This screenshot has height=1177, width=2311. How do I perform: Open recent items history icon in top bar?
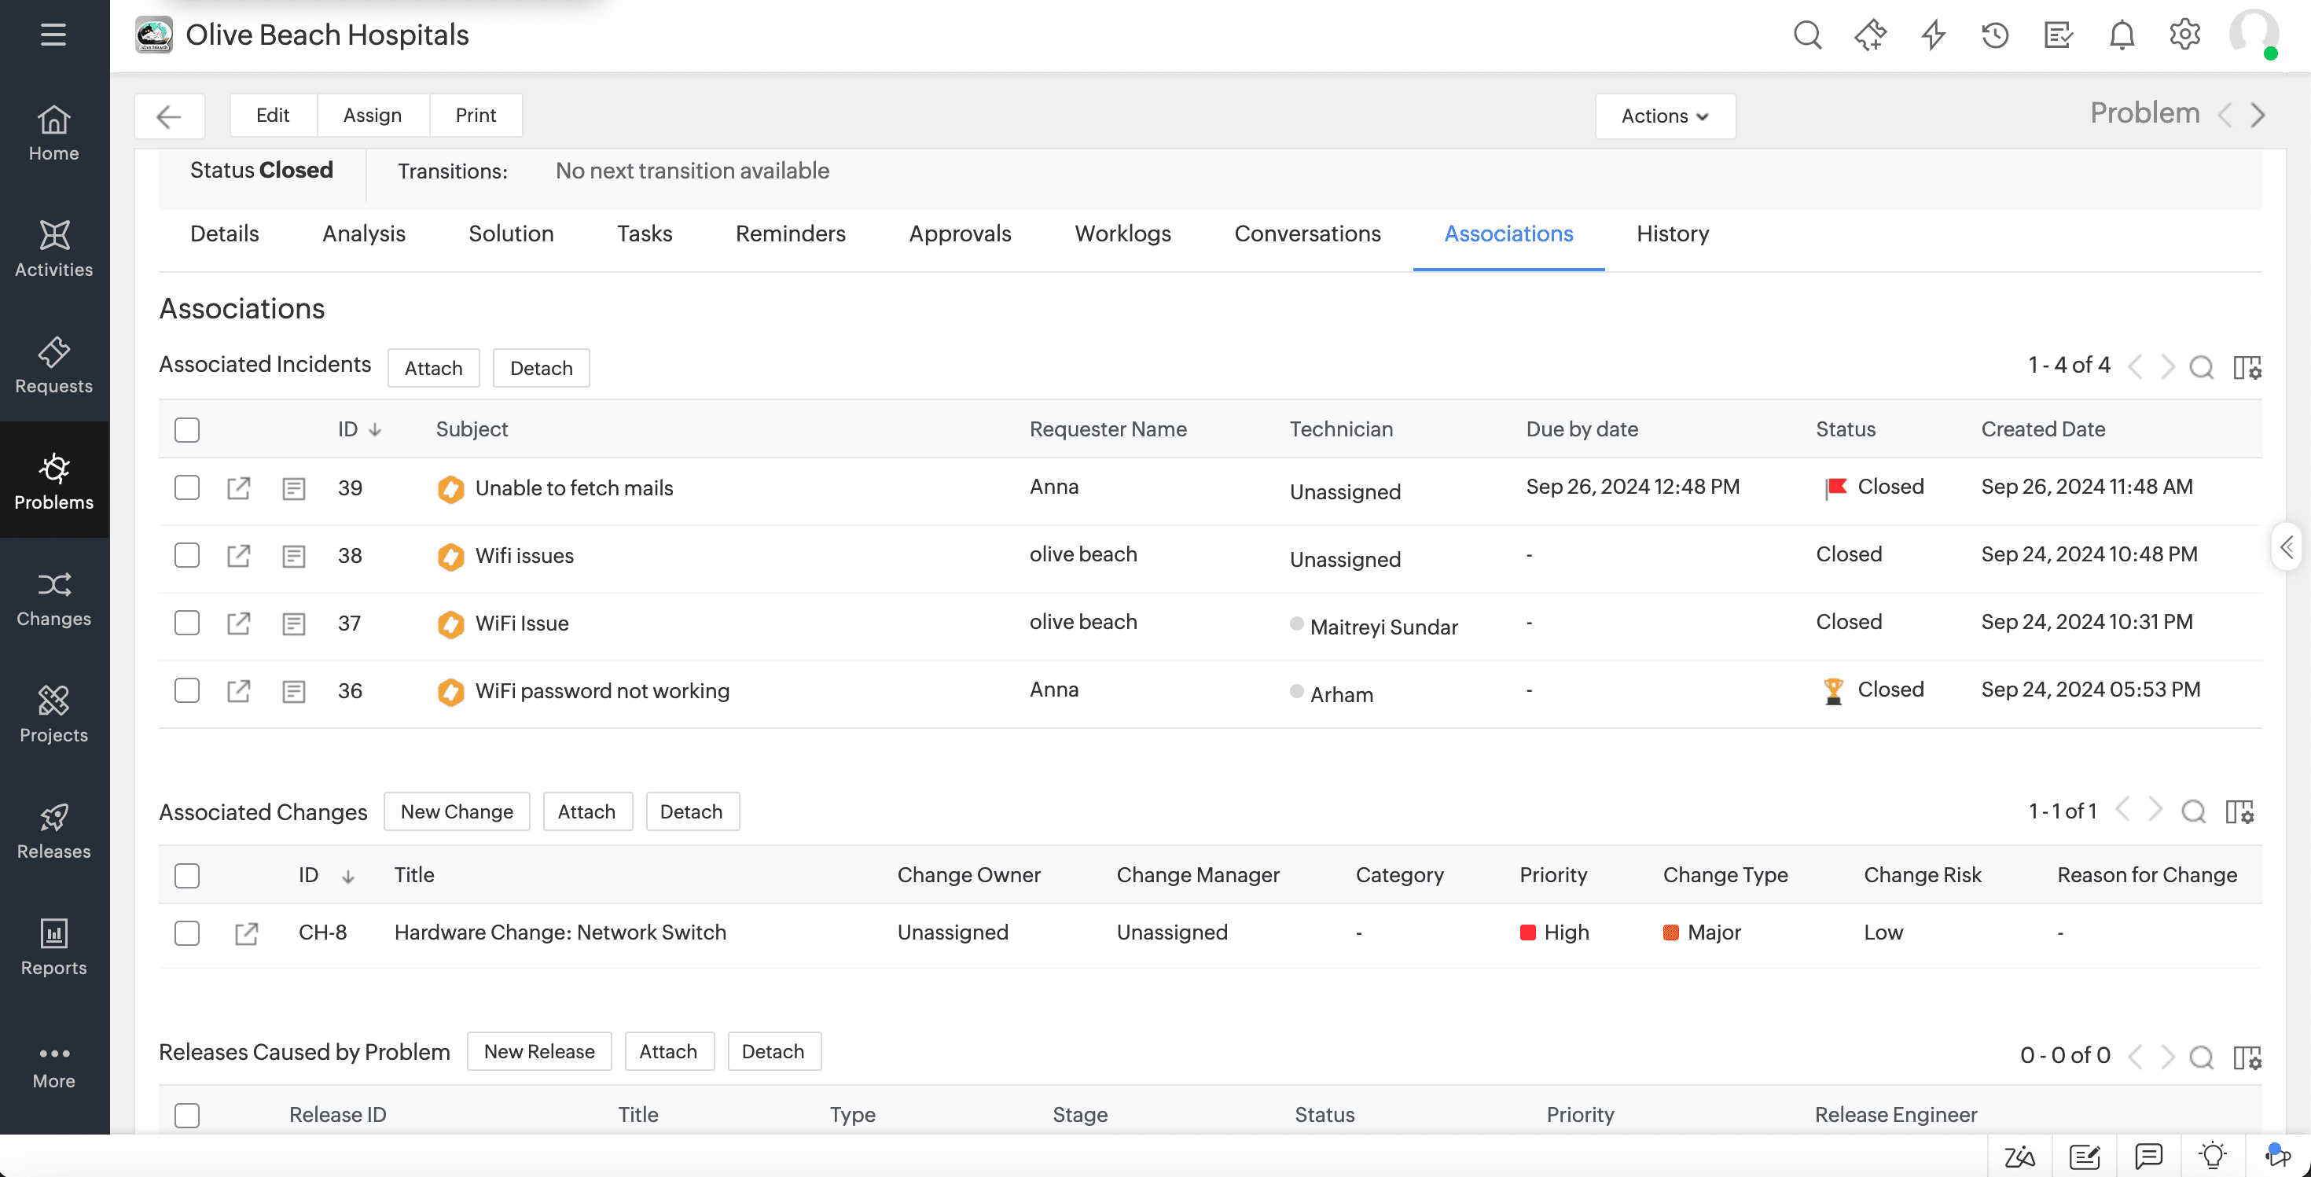pos(1995,35)
